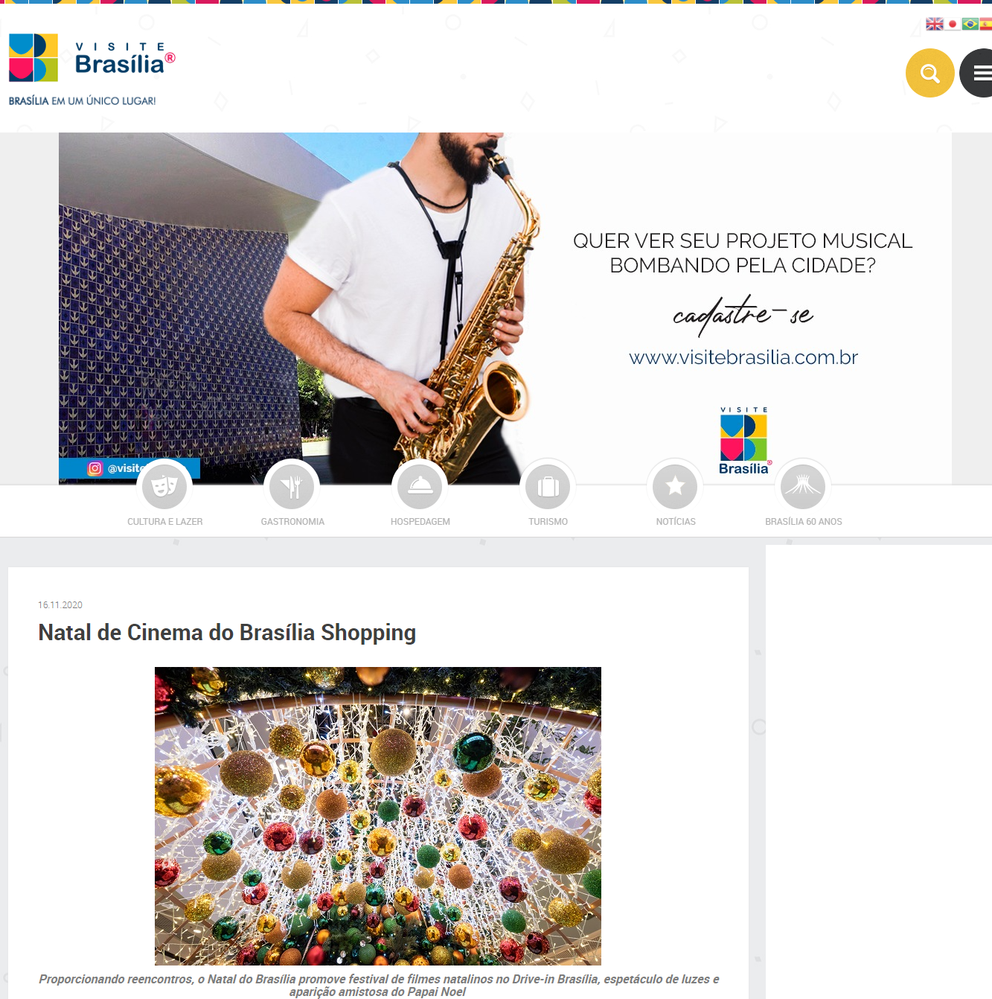Image resolution: width=992 pixels, height=999 pixels.
Task: Click the Turismo suitcase icon
Action: [548, 486]
